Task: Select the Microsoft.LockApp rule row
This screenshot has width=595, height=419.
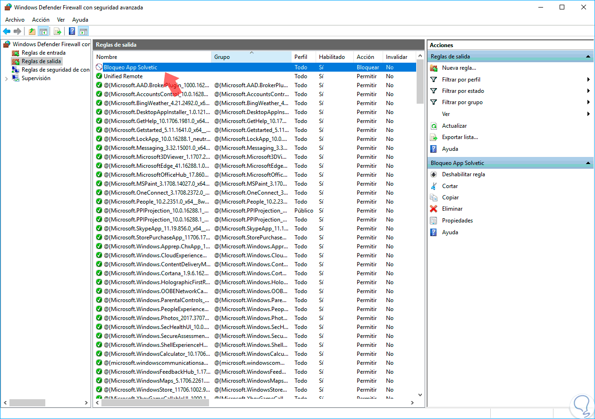Action: (255, 139)
